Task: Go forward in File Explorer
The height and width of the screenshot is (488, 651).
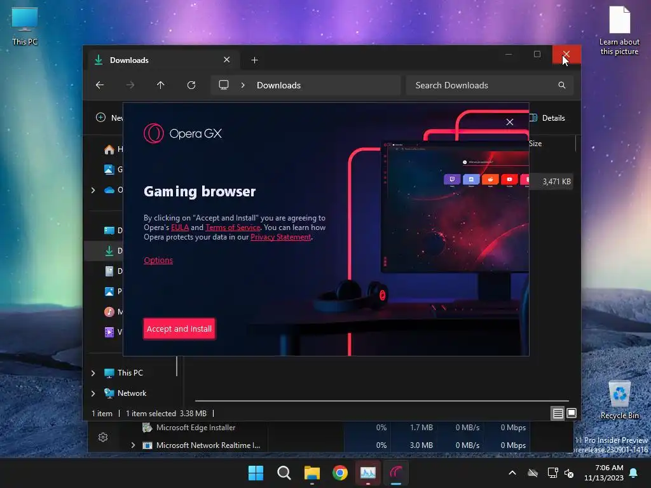Action: [130, 85]
